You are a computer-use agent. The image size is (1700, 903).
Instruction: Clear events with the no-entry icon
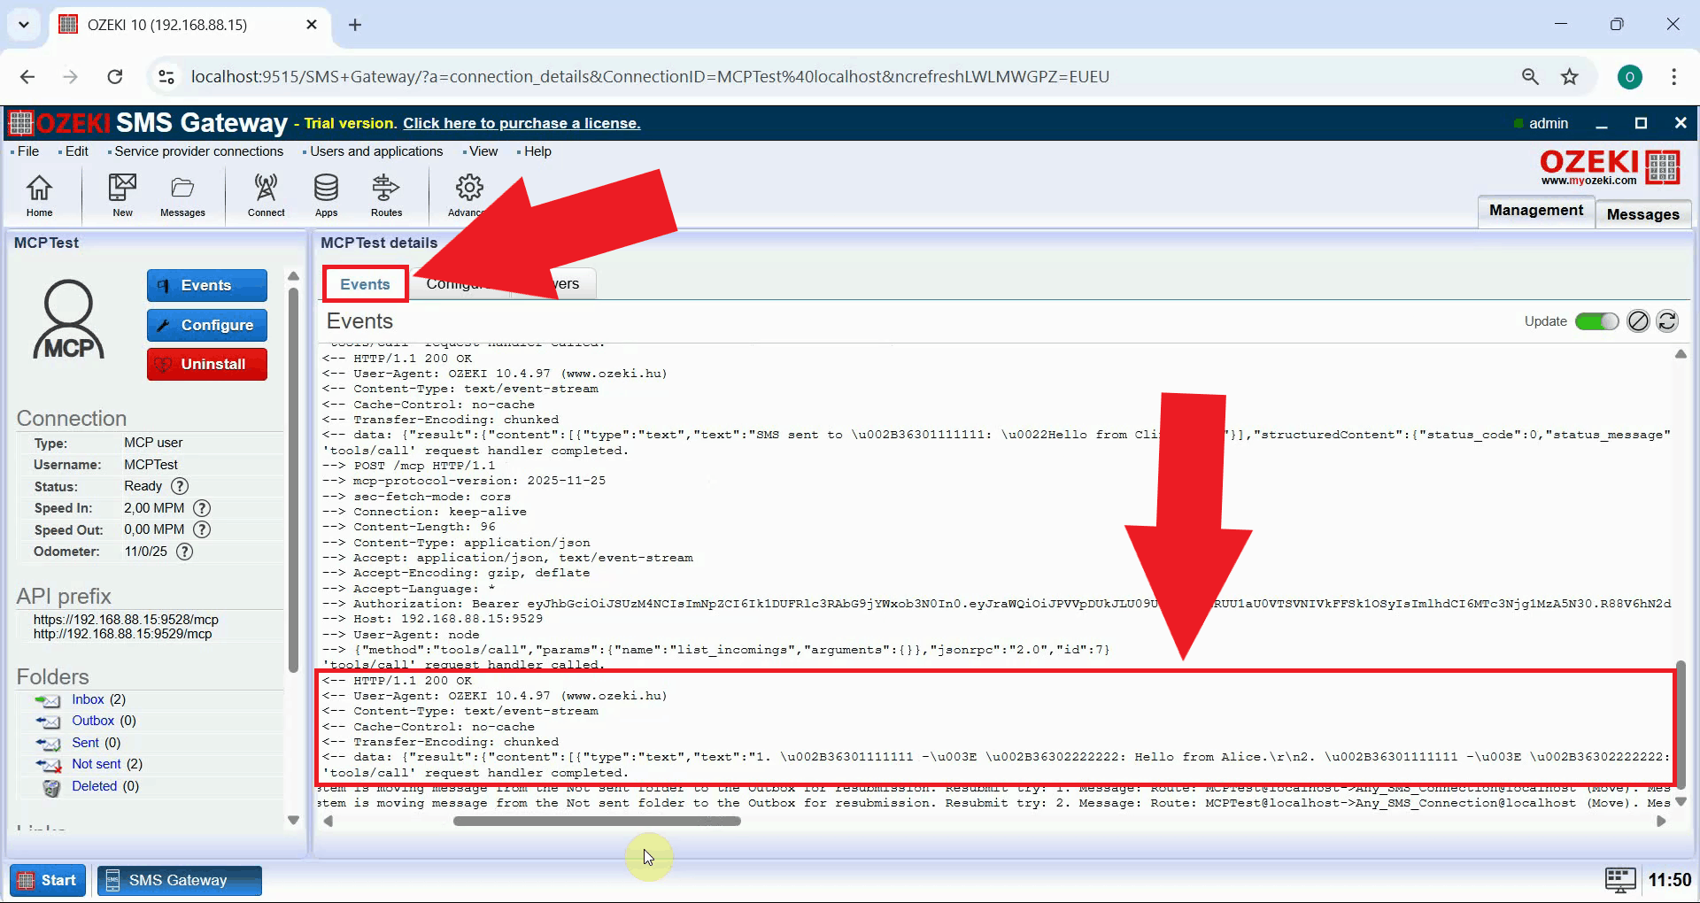click(x=1638, y=321)
